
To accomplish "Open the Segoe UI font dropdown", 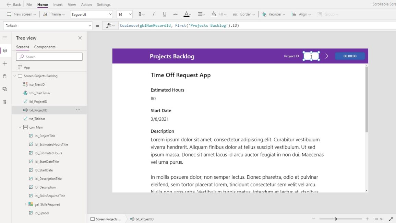I will click(91, 14).
